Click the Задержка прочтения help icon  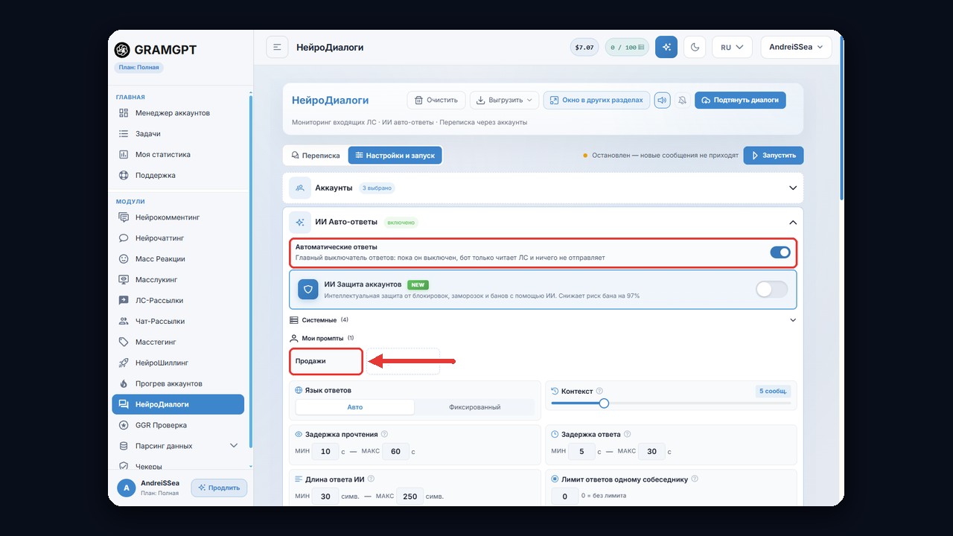[384, 434]
